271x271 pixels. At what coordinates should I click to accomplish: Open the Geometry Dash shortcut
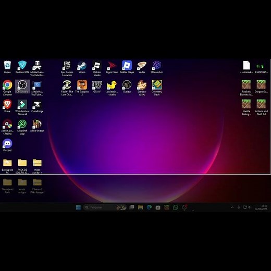157,88
